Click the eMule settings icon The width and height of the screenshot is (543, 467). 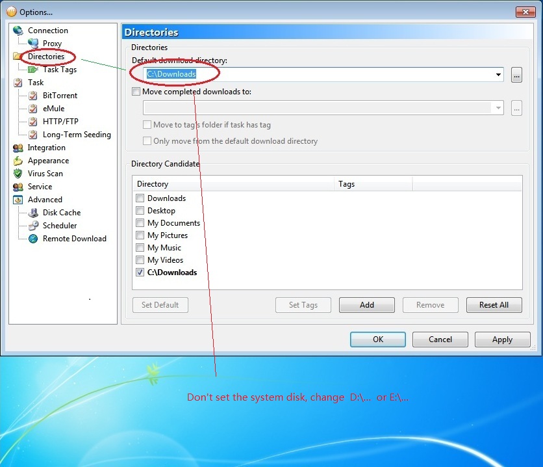click(33, 109)
